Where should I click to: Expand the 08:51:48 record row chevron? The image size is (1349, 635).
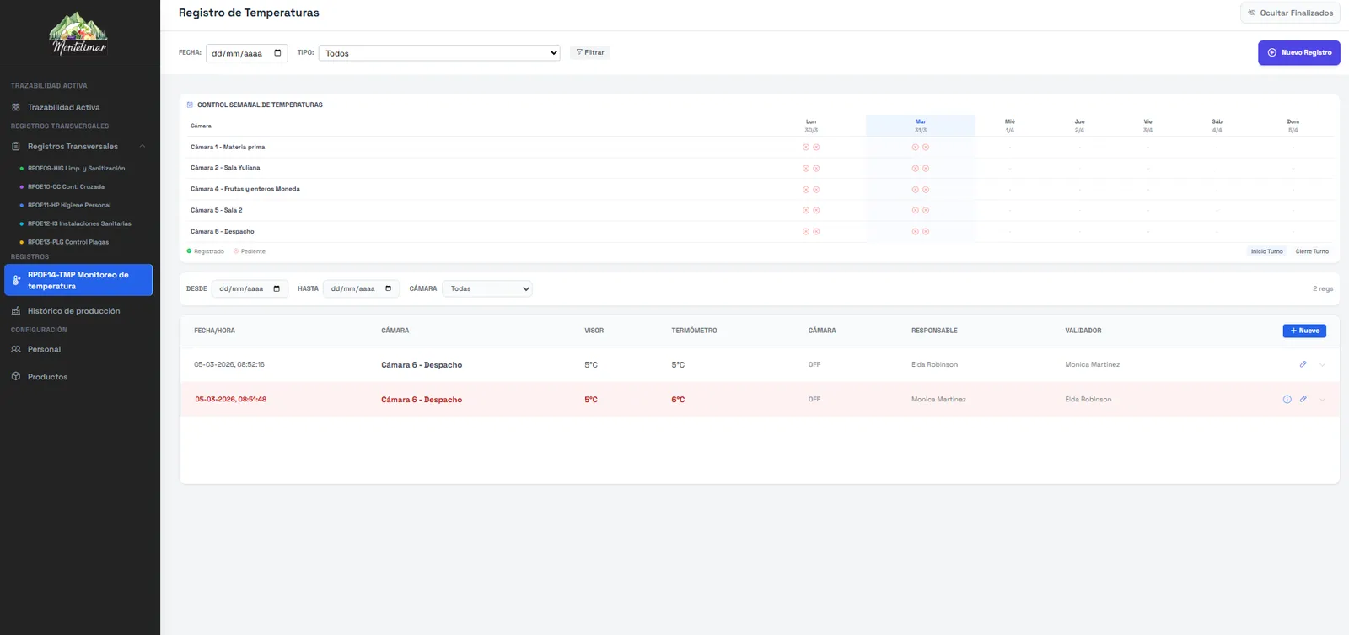1322,400
